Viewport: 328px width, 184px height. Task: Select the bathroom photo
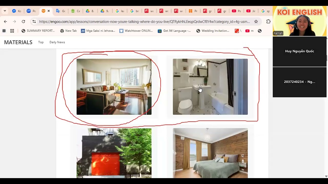[x=210, y=87]
